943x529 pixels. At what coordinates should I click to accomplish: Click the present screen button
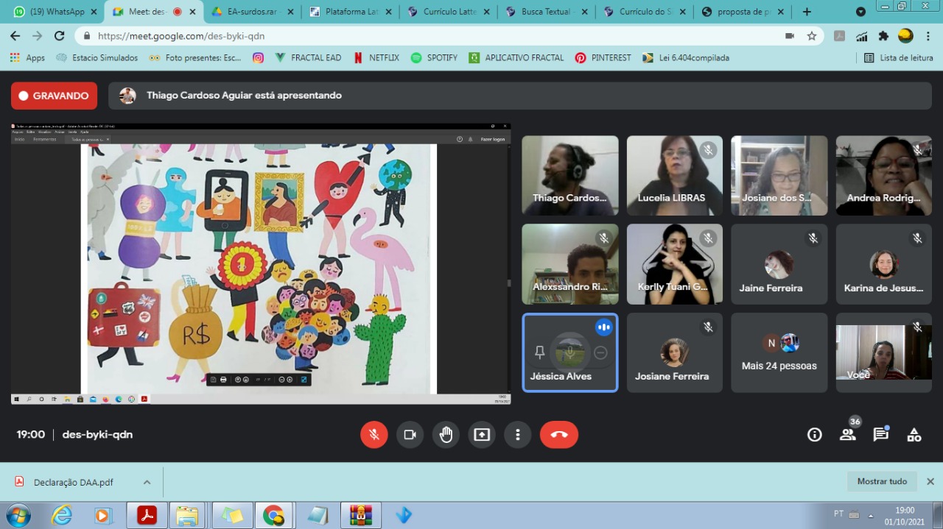pyautogui.click(x=482, y=435)
